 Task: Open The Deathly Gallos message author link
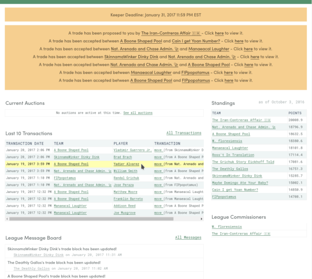(32, 268)
